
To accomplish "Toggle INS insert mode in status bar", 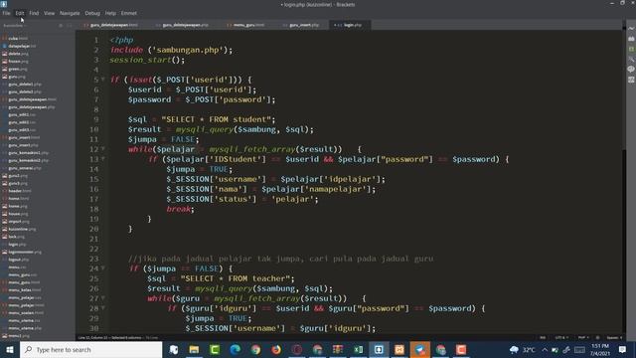I will pos(543,338).
